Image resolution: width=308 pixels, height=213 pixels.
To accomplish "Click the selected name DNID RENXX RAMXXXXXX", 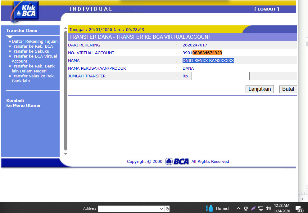I will pos(208,61).
